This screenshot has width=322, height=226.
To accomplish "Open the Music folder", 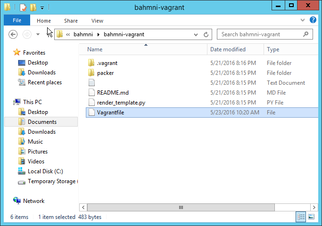I will (x=35, y=142).
